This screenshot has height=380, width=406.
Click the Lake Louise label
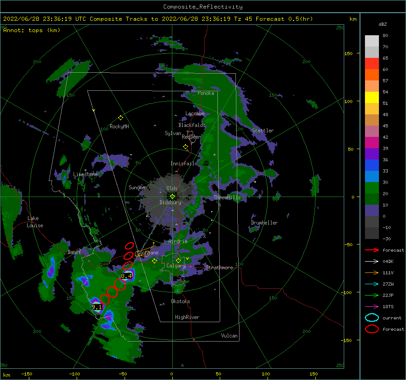click(35, 222)
